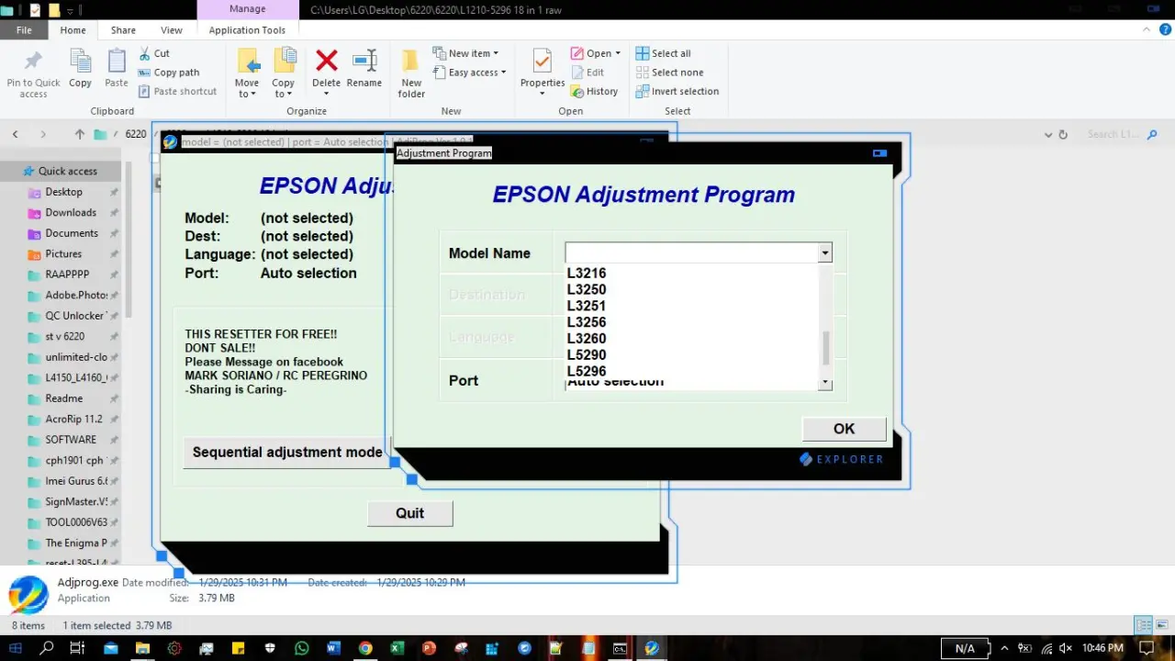Image resolution: width=1175 pixels, height=661 pixels.
Task: Click the Model Name input field
Action: 691,253
